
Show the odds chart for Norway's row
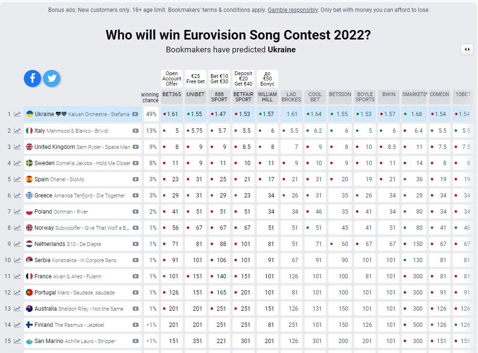[17, 228]
